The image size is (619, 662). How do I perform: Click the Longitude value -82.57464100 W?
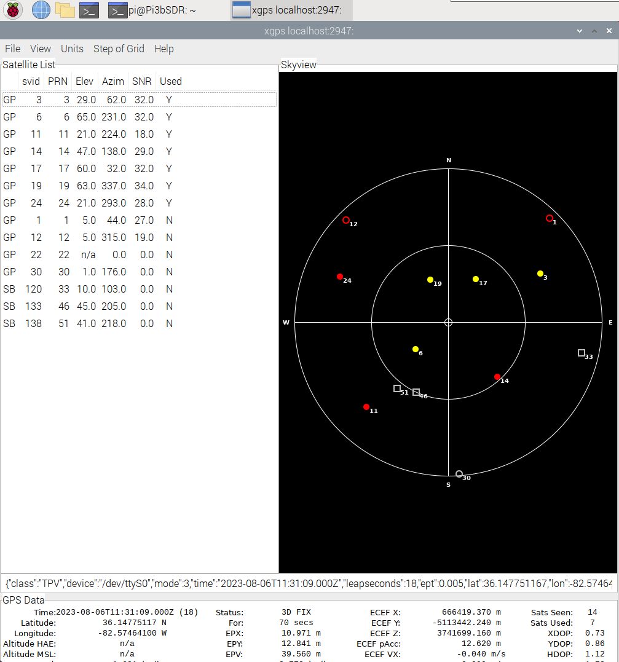tap(132, 633)
